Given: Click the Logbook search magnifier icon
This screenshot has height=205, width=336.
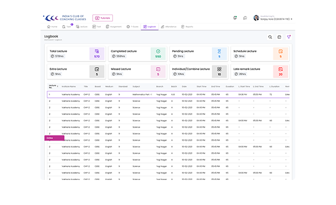Looking at the screenshot, I should [270, 37].
